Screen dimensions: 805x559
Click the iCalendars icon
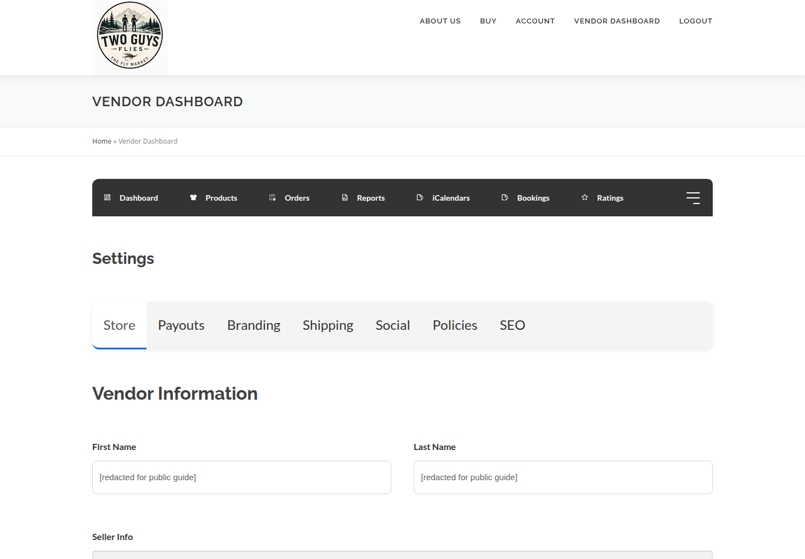click(x=420, y=197)
